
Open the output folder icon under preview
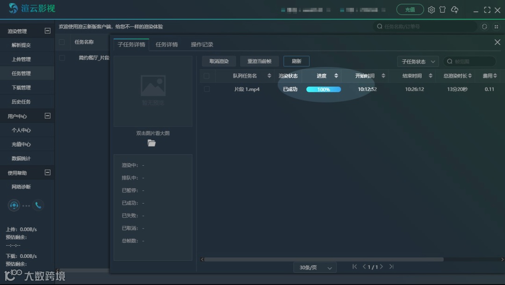coord(151,143)
